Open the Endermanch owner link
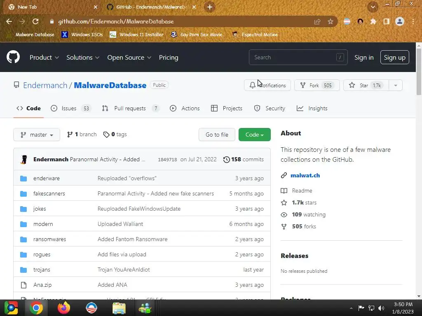The height and width of the screenshot is (316, 422). [x=45, y=85]
